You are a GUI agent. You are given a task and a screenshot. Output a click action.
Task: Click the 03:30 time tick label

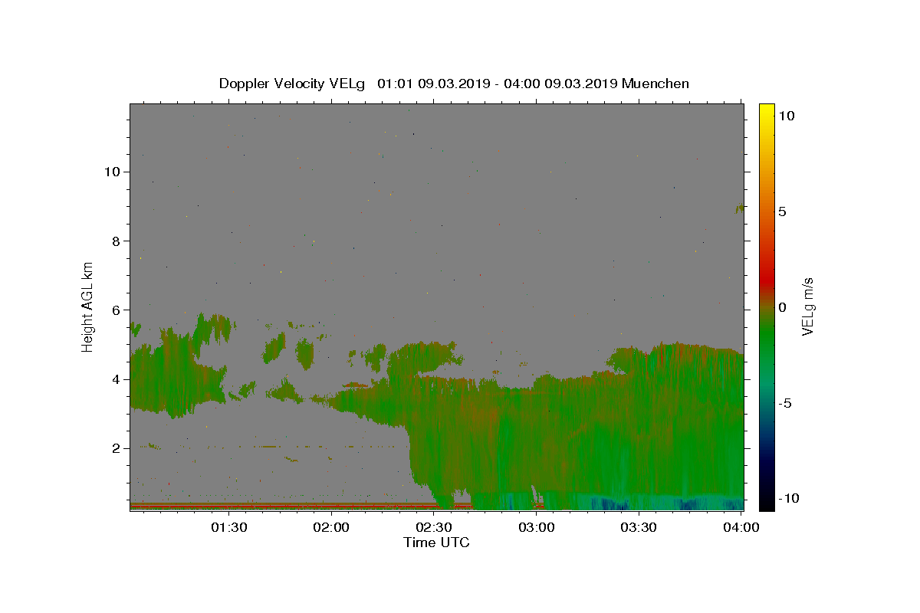639,527
